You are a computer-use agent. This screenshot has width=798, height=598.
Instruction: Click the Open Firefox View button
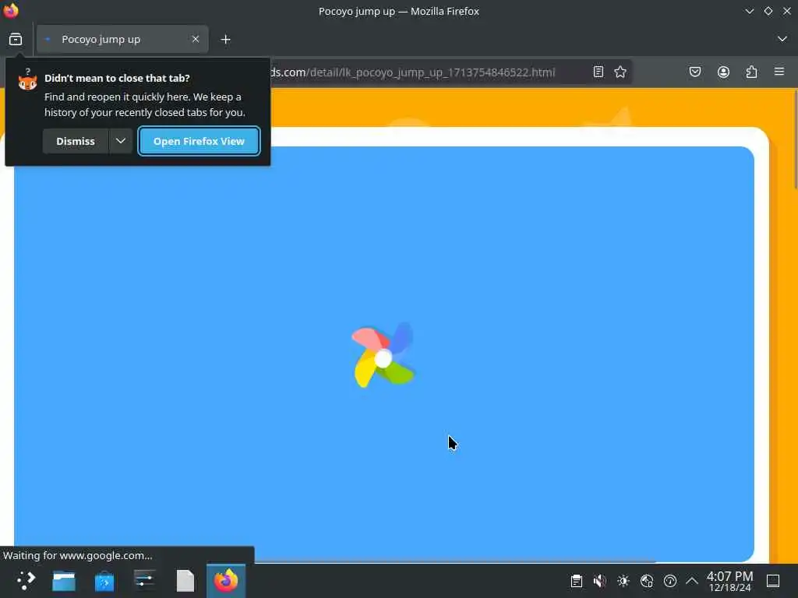click(x=199, y=141)
